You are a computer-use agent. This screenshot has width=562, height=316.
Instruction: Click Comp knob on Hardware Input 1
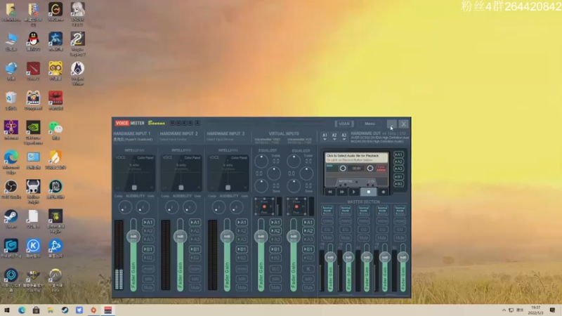pyautogui.click(x=125, y=207)
